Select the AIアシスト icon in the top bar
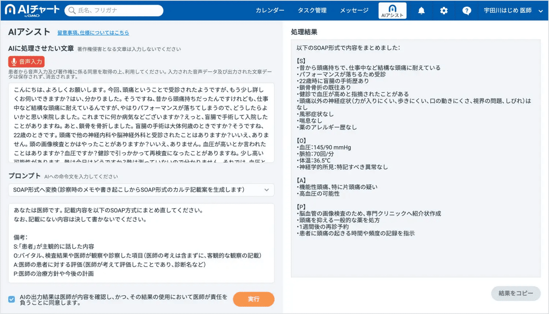 pyautogui.click(x=392, y=10)
